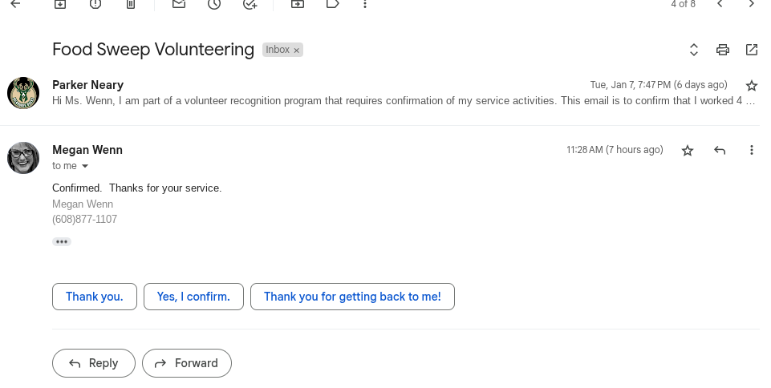Mark the email as unread

pos(179,4)
